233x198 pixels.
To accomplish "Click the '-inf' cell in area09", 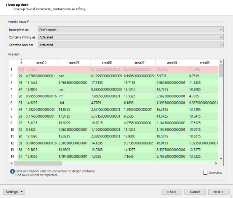I will point(74,103).
